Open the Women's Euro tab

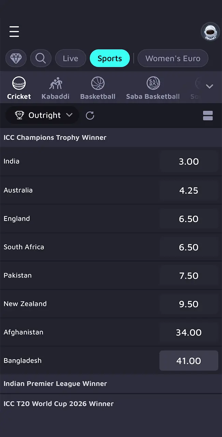(x=173, y=58)
